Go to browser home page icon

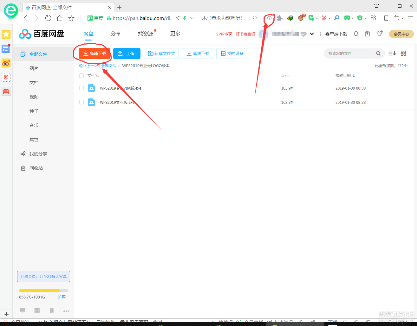coord(60,18)
